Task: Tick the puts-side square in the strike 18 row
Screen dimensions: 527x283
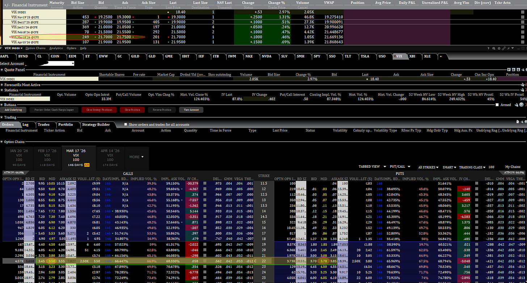Action: click(x=477, y=239)
